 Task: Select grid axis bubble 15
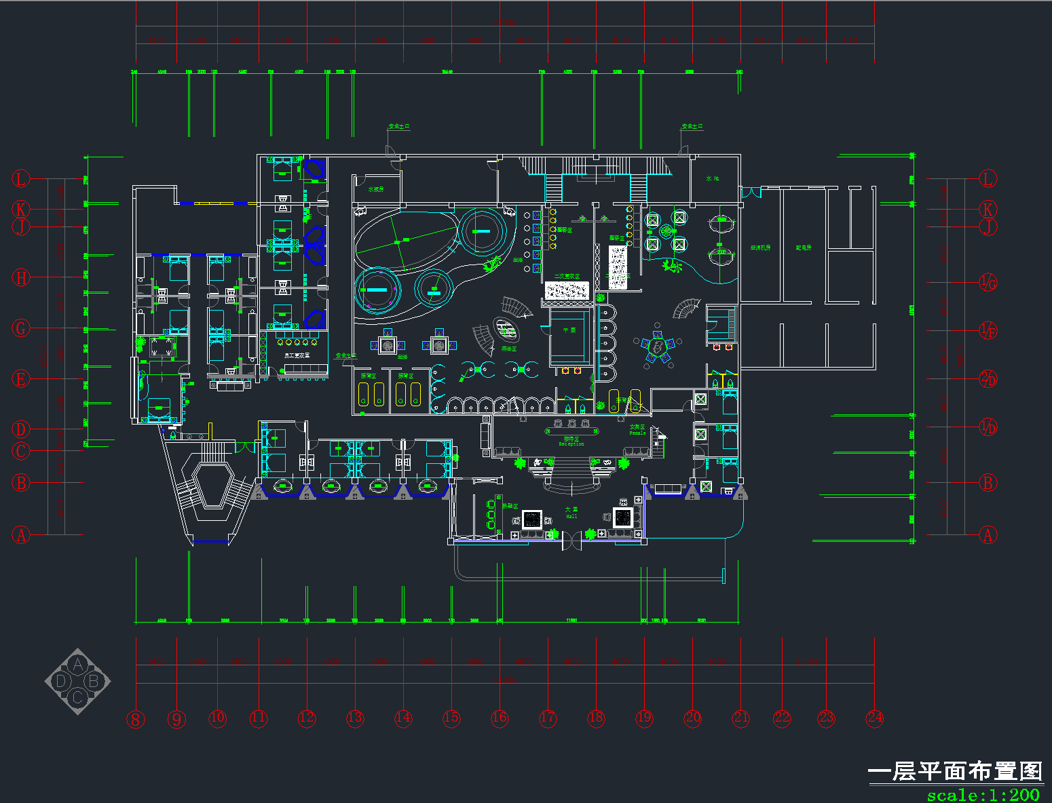(x=451, y=718)
